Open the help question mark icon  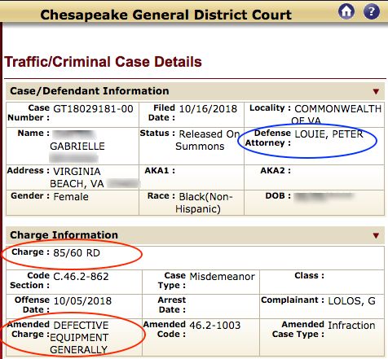coord(372,11)
